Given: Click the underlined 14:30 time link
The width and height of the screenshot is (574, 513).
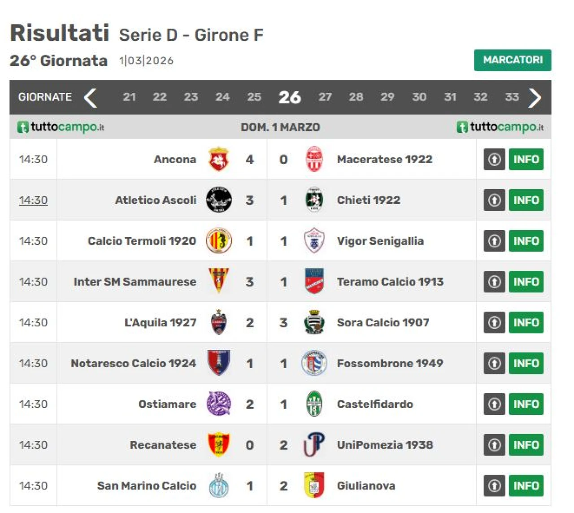Looking at the screenshot, I should tap(33, 200).
